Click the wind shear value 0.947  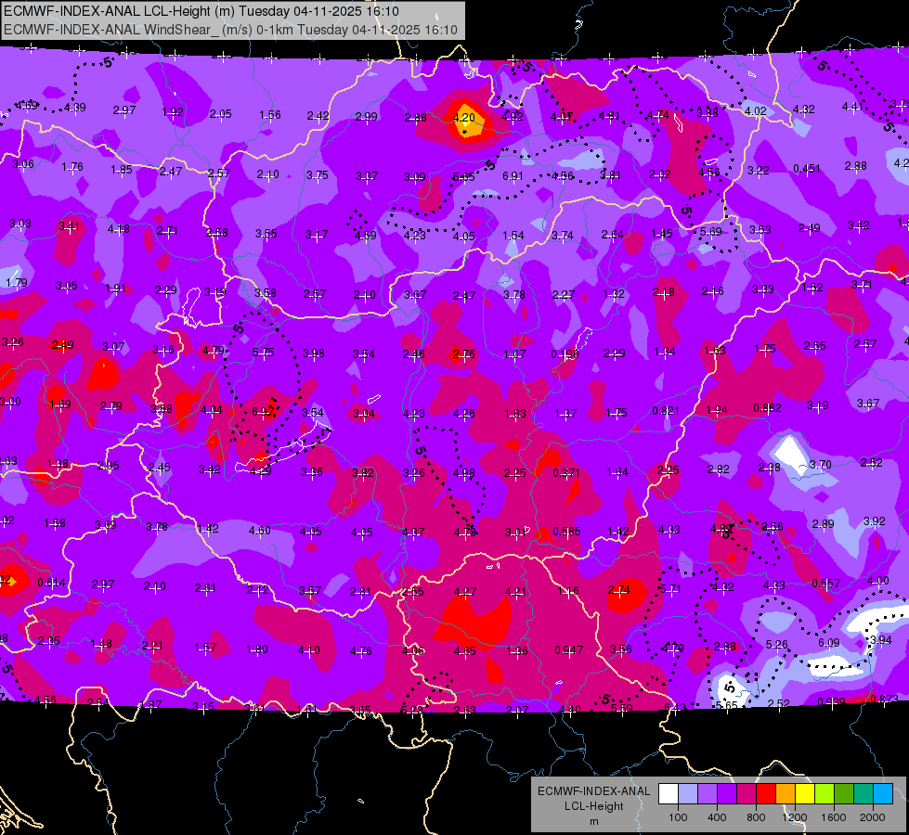568,650
